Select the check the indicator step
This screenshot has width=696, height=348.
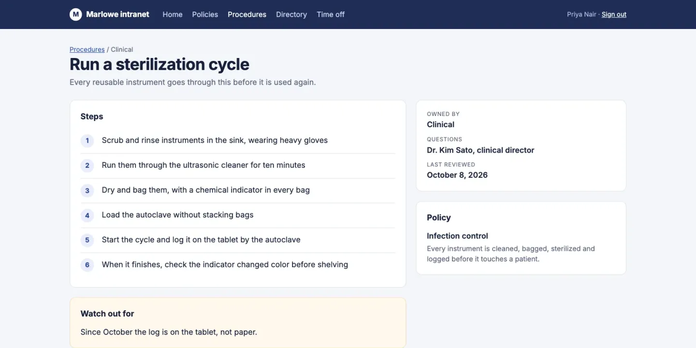[225, 264]
